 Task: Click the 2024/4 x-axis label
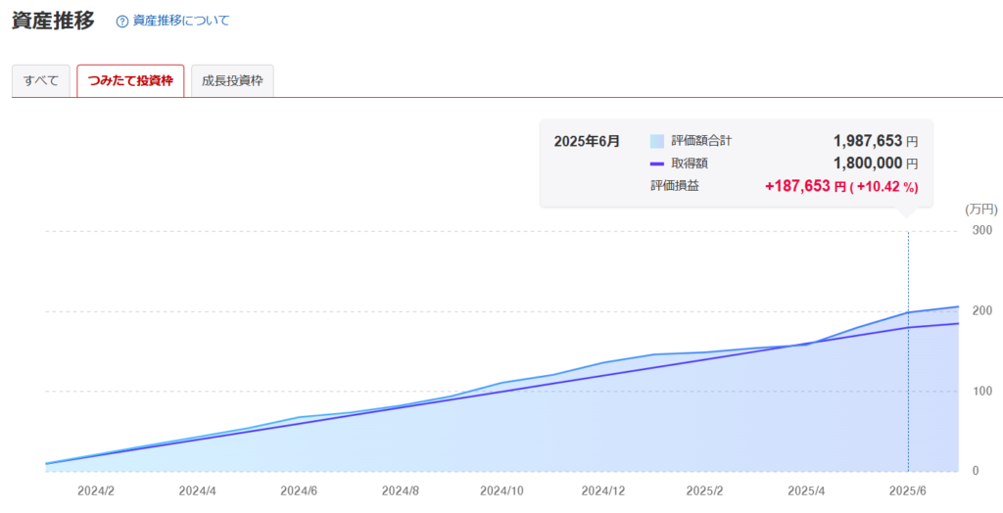coord(198,491)
